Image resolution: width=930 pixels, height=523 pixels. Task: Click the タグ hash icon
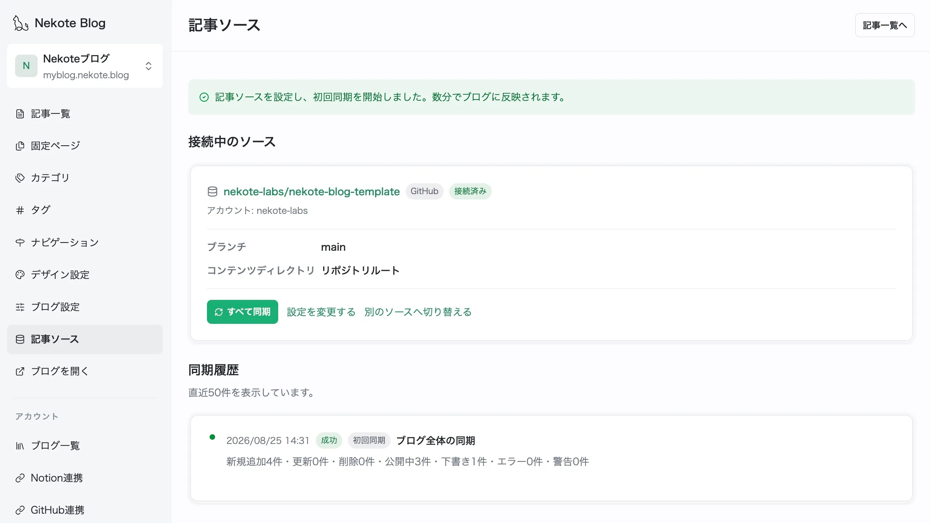tap(20, 210)
